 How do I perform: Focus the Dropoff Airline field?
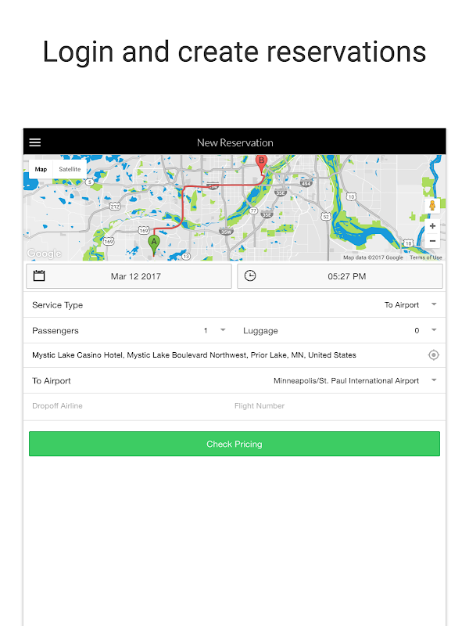(x=127, y=406)
